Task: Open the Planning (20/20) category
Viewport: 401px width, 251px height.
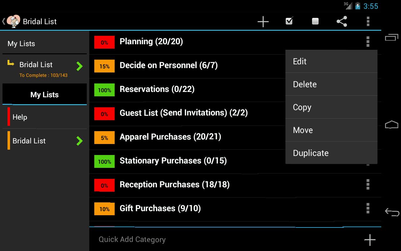Action: pos(151,41)
